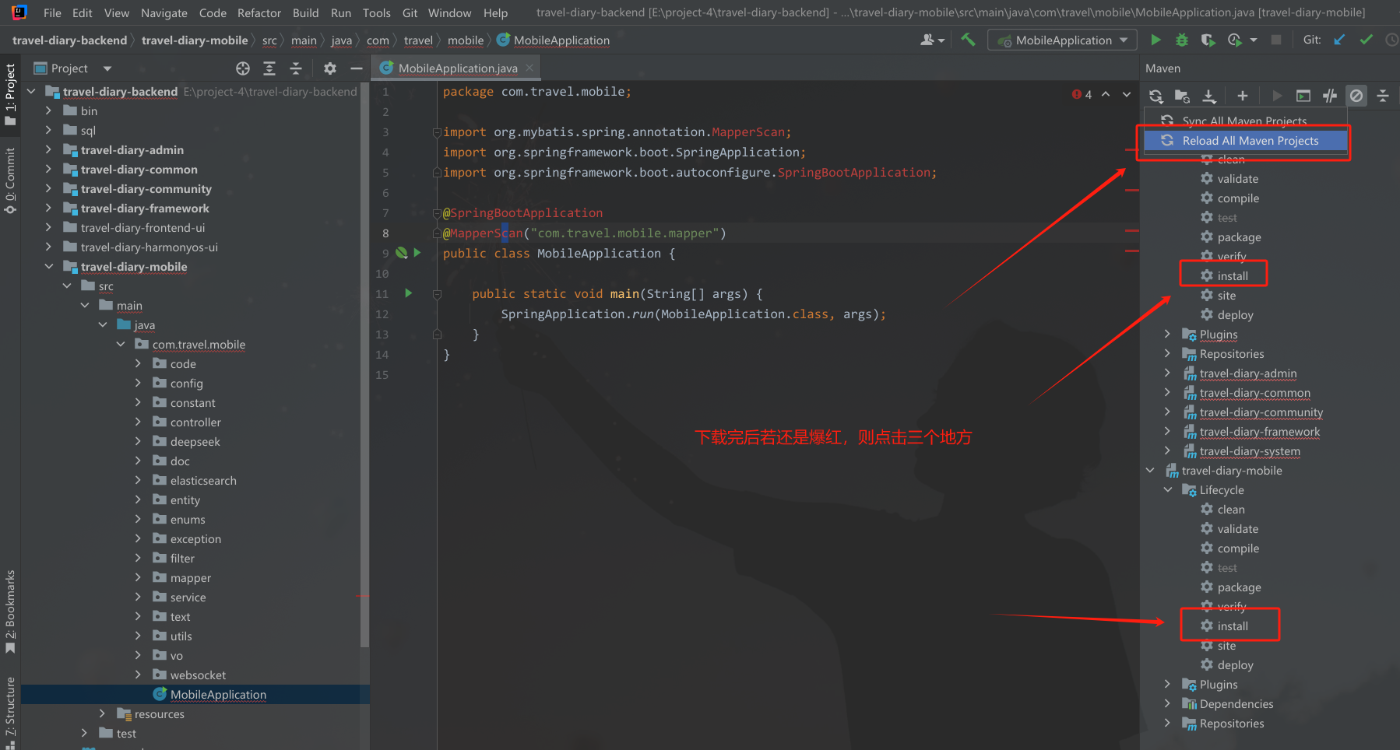The width and height of the screenshot is (1400, 750).
Task: Choose Sync All Maven Projects menu item
Action: click(1246, 120)
